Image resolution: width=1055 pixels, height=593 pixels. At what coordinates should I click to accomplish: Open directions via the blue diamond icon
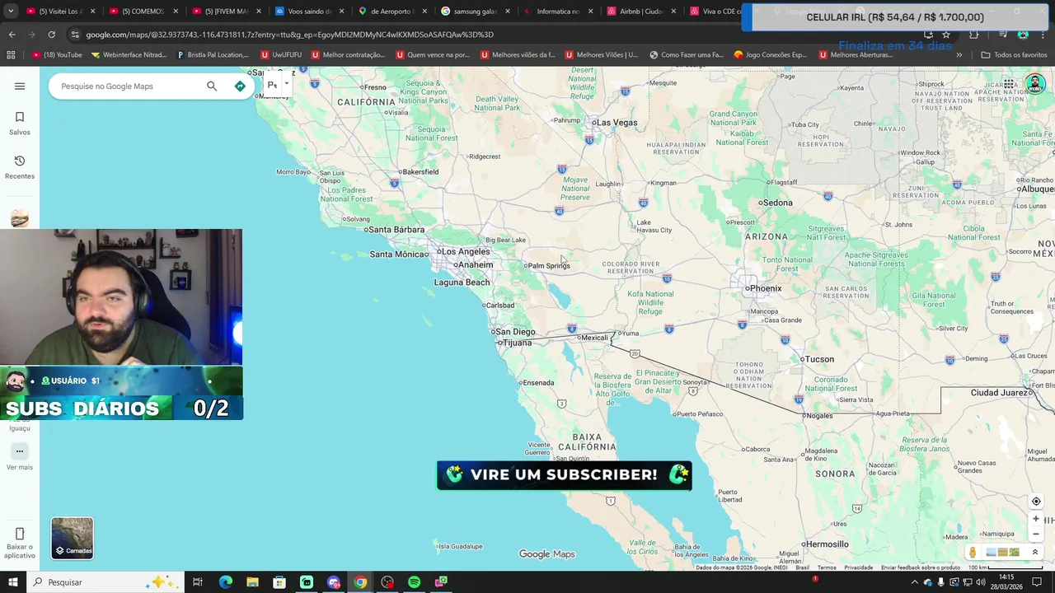point(240,86)
